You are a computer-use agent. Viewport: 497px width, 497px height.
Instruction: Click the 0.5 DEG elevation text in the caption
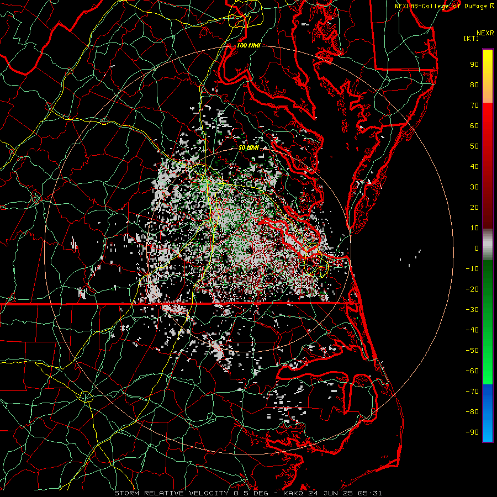pyautogui.click(x=251, y=493)
